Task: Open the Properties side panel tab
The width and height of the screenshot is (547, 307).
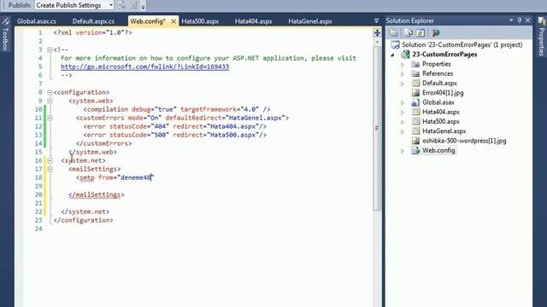Action: (x=542, y=37)
